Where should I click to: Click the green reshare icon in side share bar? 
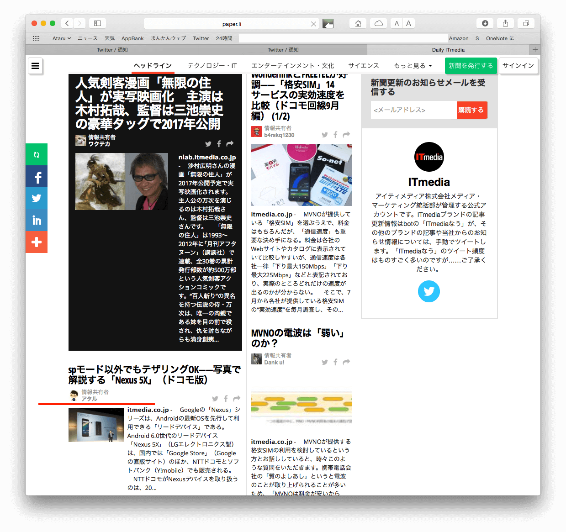[37, 155]
